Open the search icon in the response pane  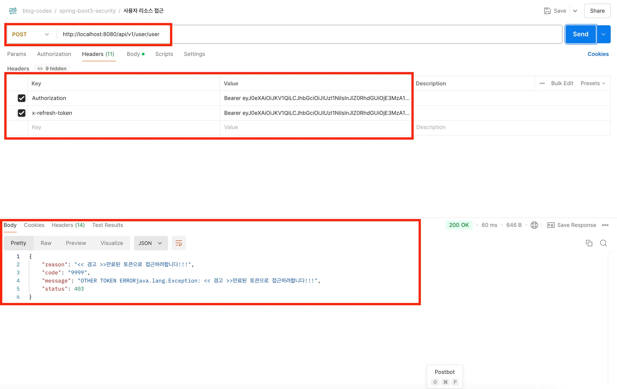[603, 243]
